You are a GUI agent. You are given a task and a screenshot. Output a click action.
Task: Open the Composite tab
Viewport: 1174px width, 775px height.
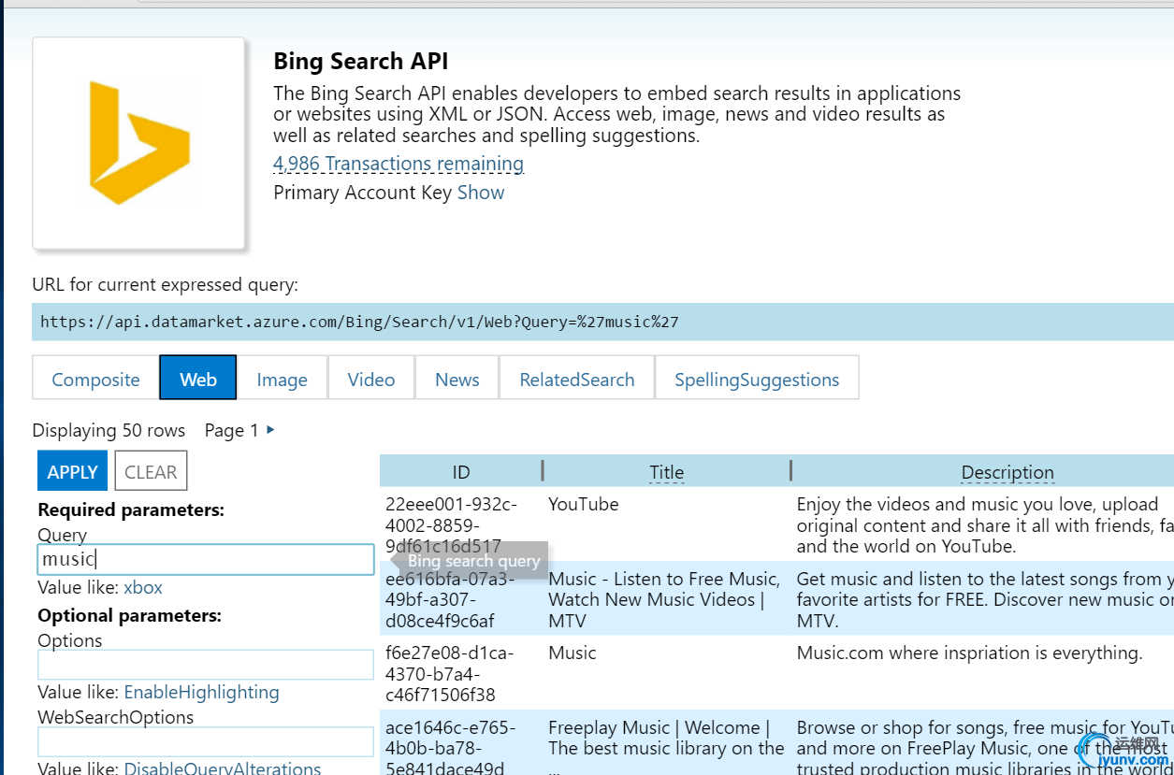pos(95,379)
